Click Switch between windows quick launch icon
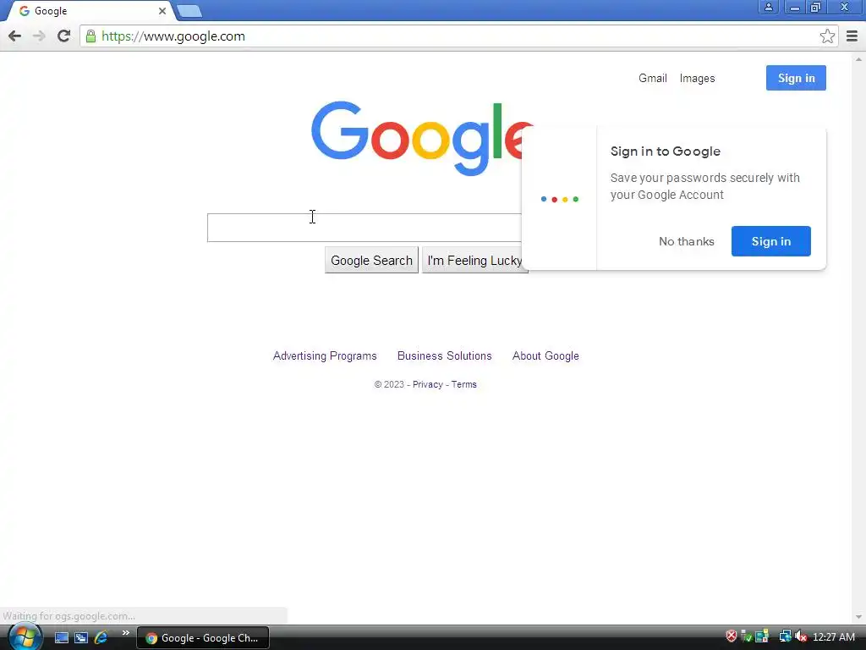The height and width of the screenshot is (650, 866). click(81, 638)
